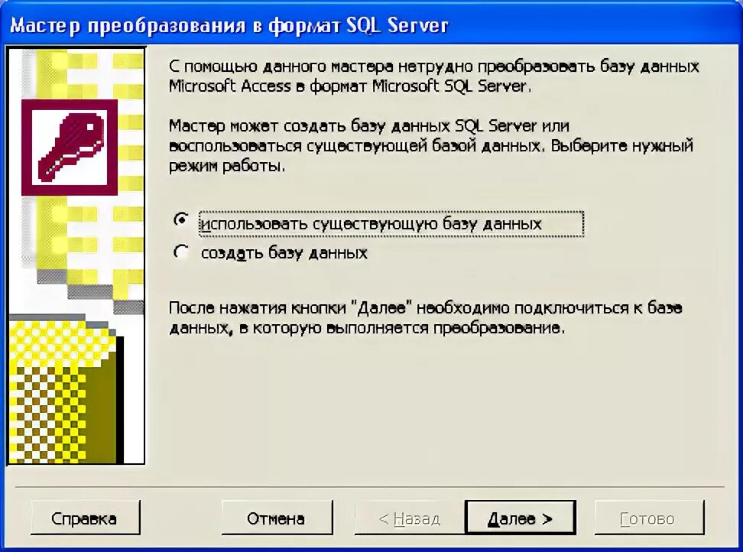The height and width of the screenshot is (552, 743).
Task: Click the gray stair-step shadow under the yellow table graphic
Action: click(90, 292)
